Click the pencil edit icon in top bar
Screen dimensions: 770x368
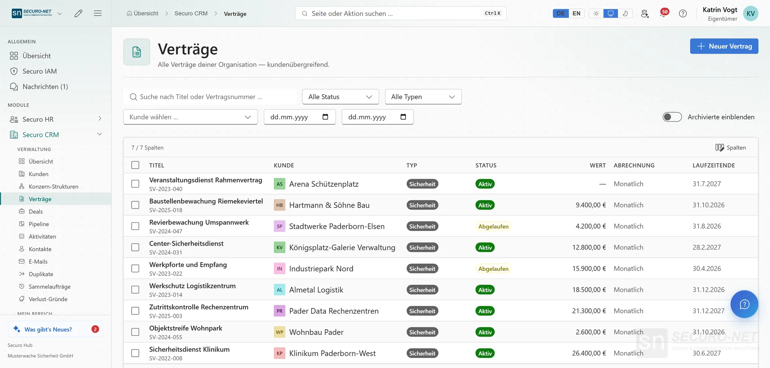[79, 13]
